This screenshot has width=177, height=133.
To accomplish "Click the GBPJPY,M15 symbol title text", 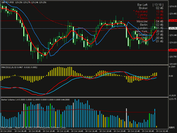I will [x=7, y=2].
